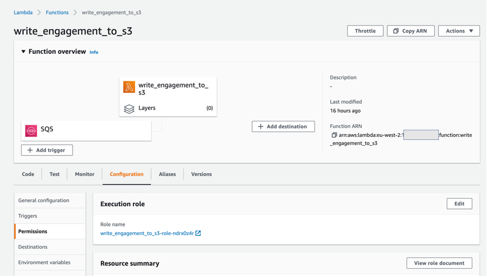Switch to the Code tab

point(28,174)
